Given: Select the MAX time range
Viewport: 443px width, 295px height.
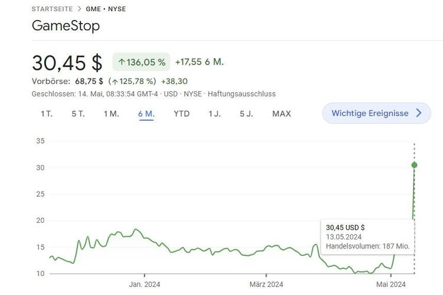Looking at the screenshot, I should tap(281, 114).
